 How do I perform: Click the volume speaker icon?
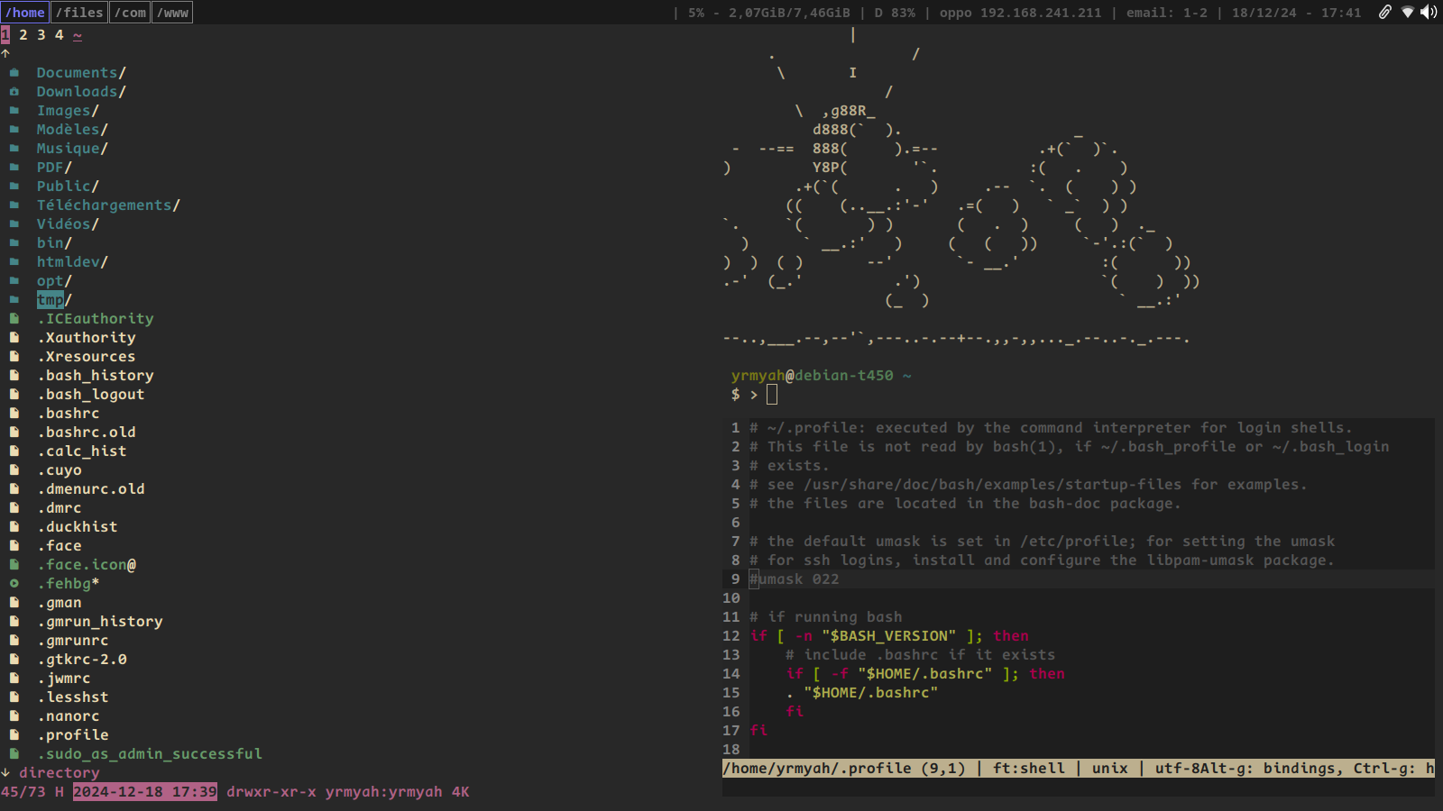pos(1429,12)
